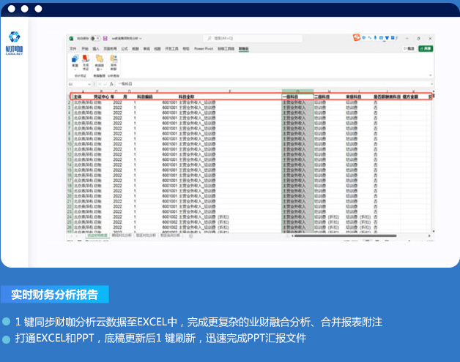Click the Sogou input method S icon

click(x=357, y=37)
